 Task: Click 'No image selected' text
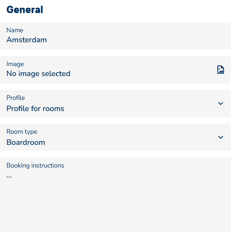tap(38, 73)
